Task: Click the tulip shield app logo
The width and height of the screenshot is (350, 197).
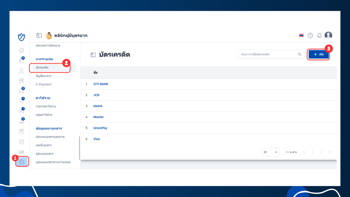Action: coord(21,37)
